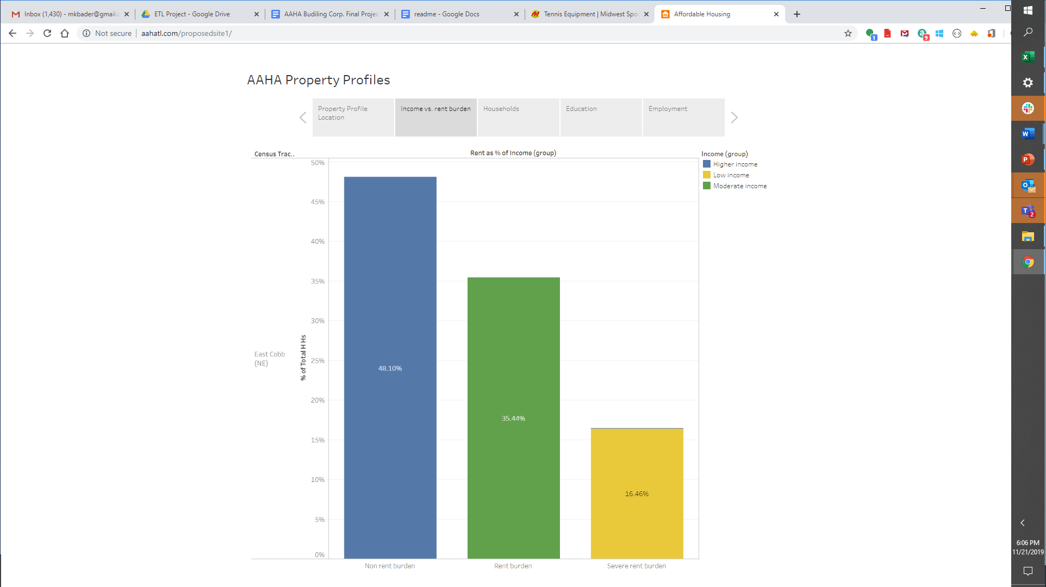Open the Windows logo extension in Chrome toolbar
Image resolution: width=1046 pixels, height=587 pixels.
(x=939, y=33)
